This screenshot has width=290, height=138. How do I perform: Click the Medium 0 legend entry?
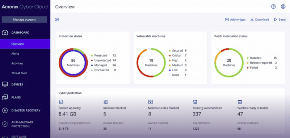point(177,65)
